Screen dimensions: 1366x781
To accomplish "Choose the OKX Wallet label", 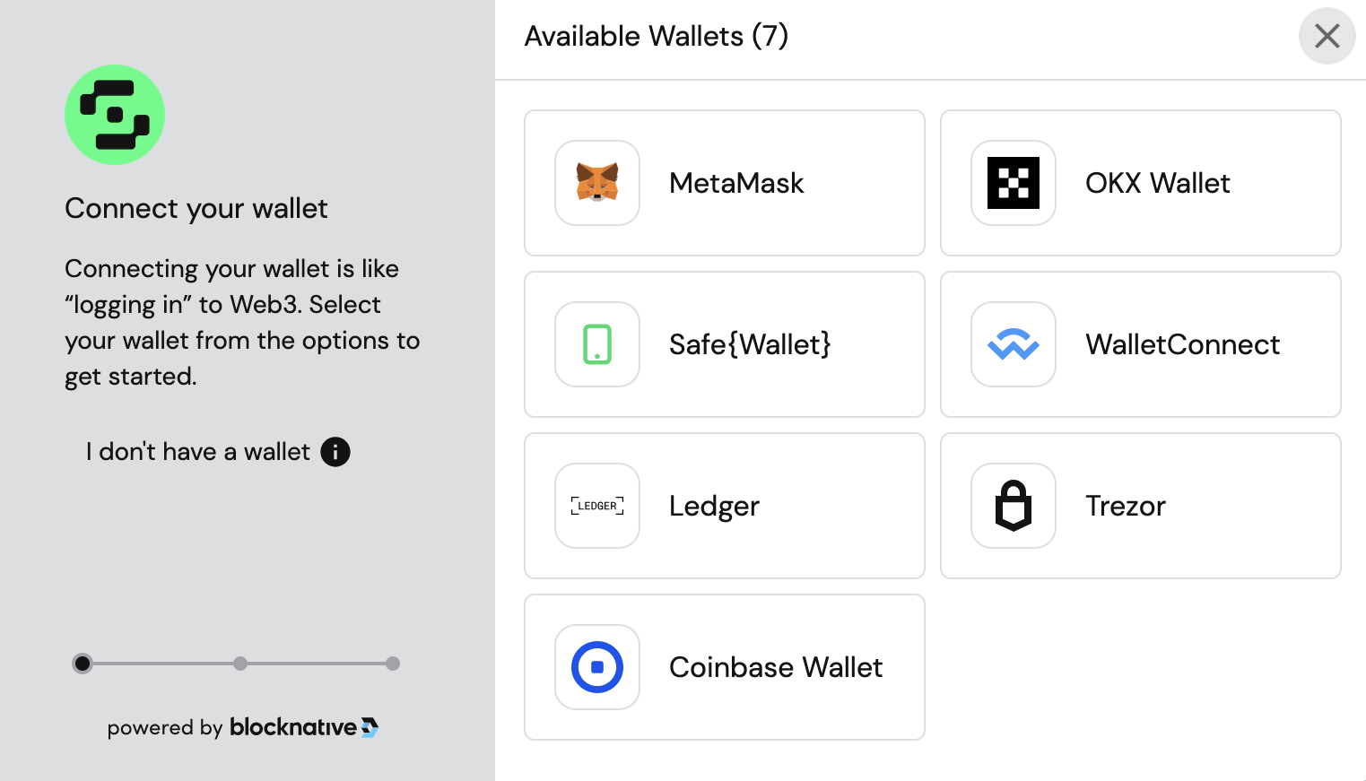I will pos(1157,183).
